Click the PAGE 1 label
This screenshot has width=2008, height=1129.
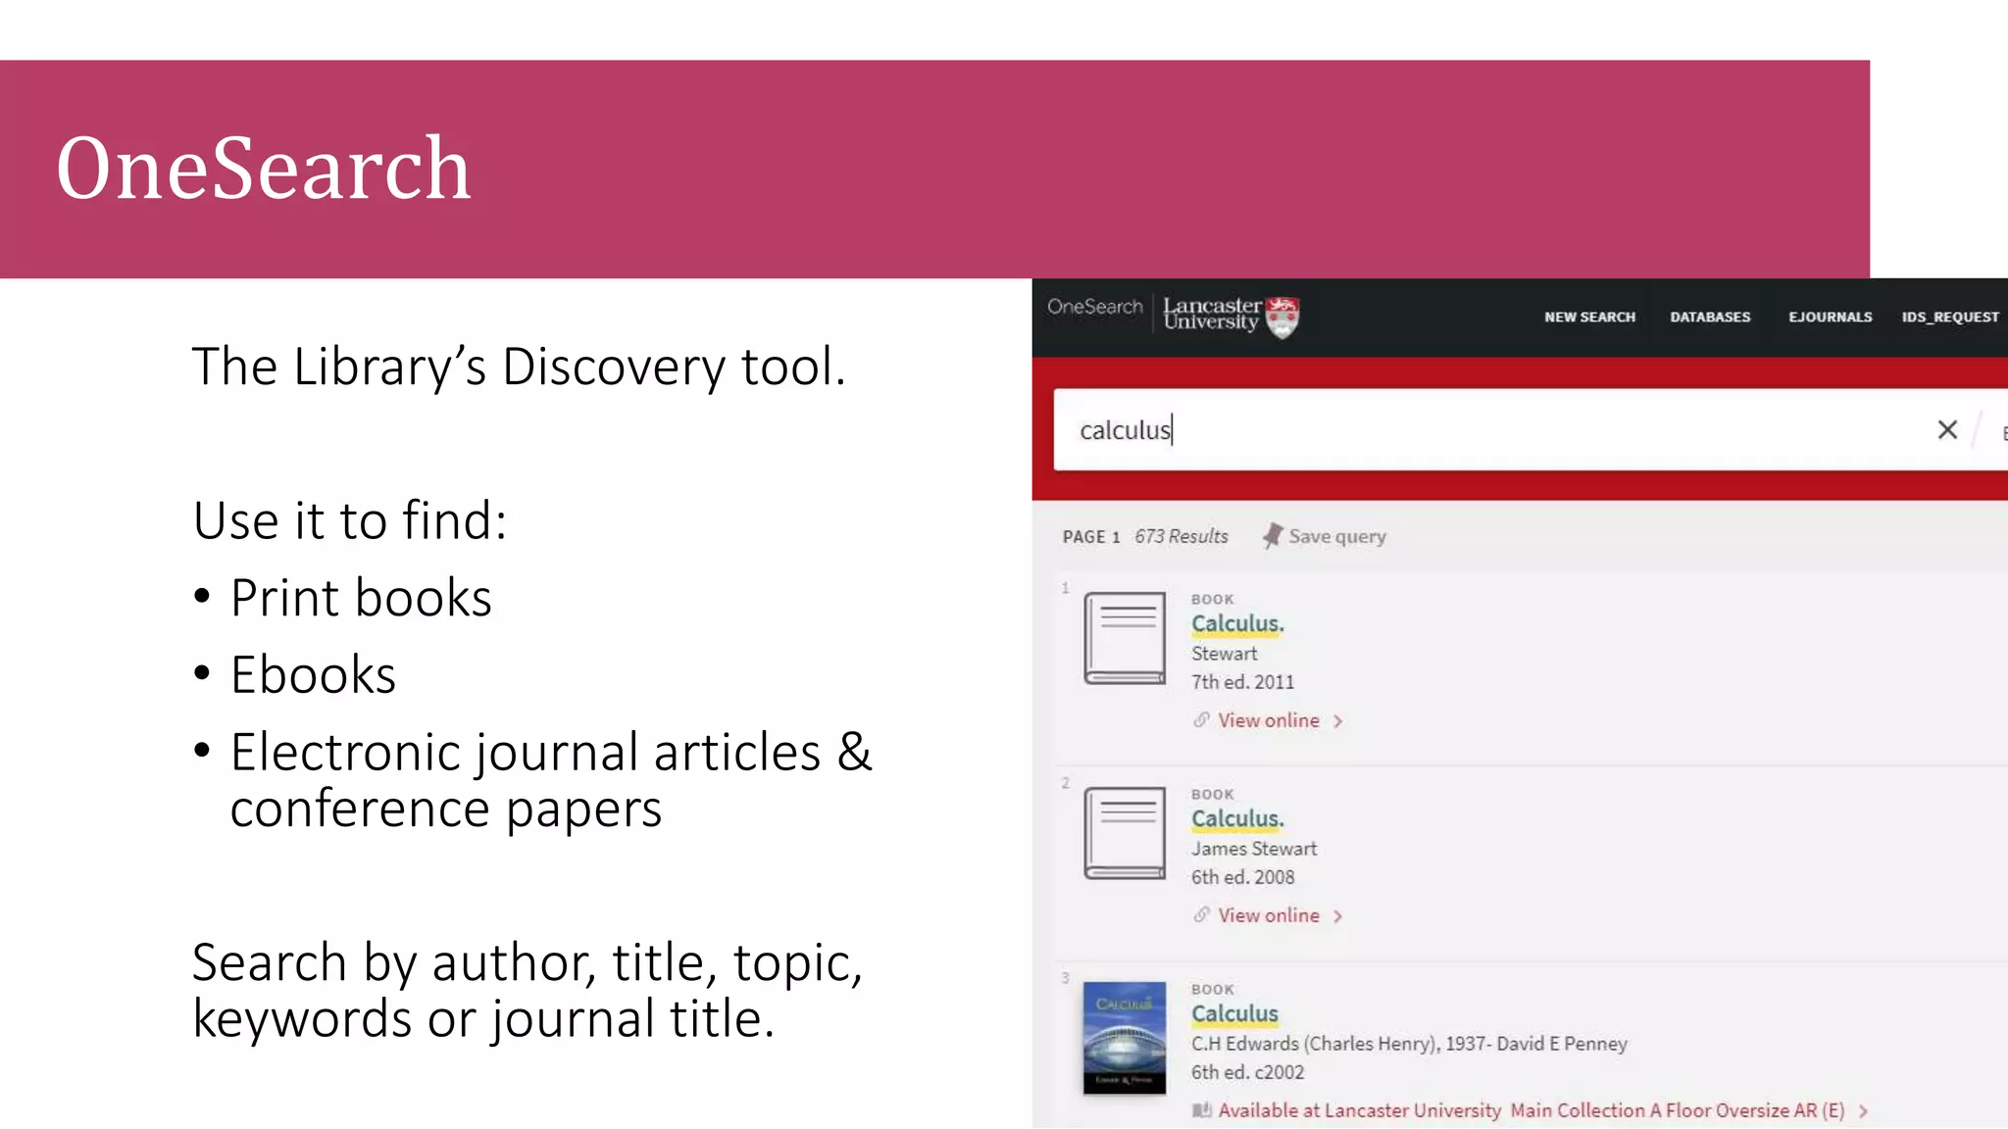(x=1091, y=537)
